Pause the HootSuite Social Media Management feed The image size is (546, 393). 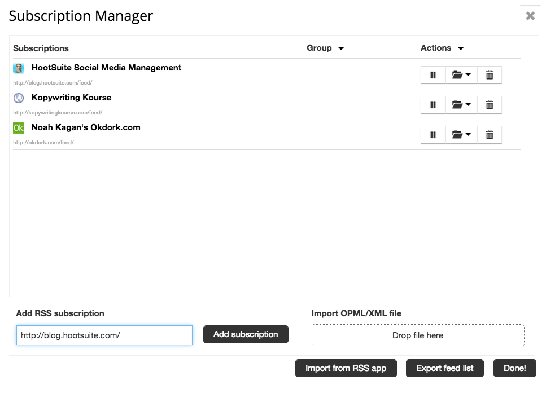pyautogui.click(x=433, y=75)
